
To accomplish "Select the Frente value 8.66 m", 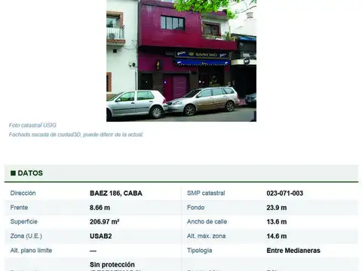I will pyautogui.click(x=100, y=208).
